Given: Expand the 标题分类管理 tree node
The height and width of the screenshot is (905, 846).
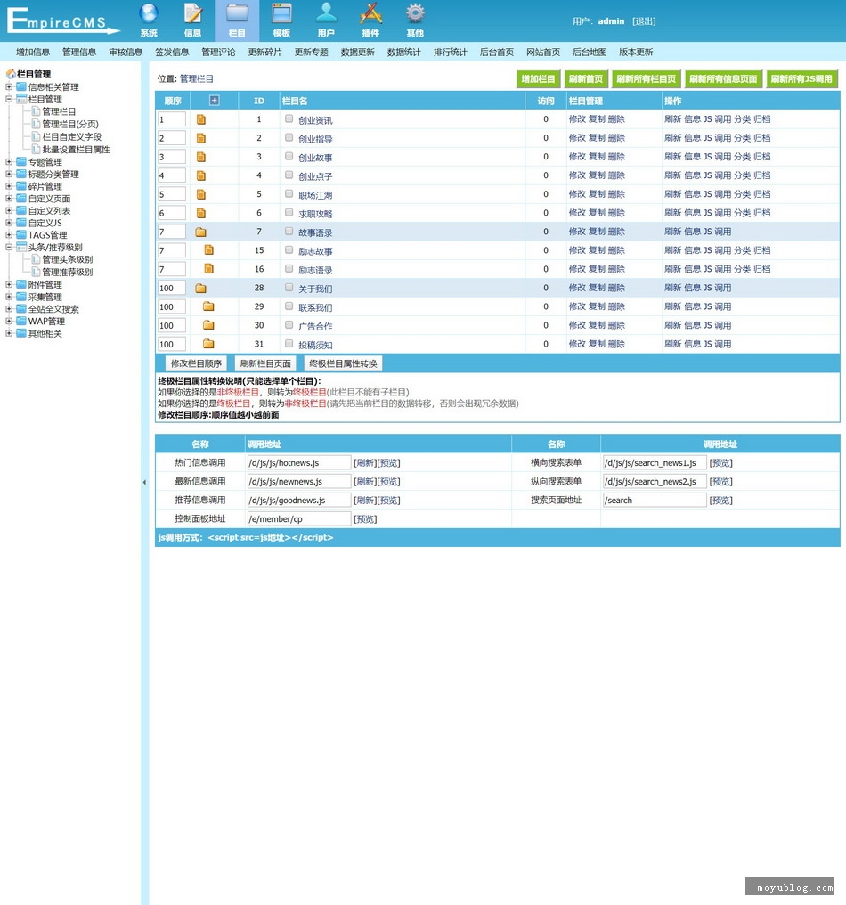Looking at the screenshot, I should (9, 174).
